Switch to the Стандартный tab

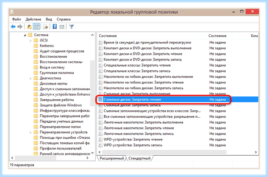coord(139,158)
